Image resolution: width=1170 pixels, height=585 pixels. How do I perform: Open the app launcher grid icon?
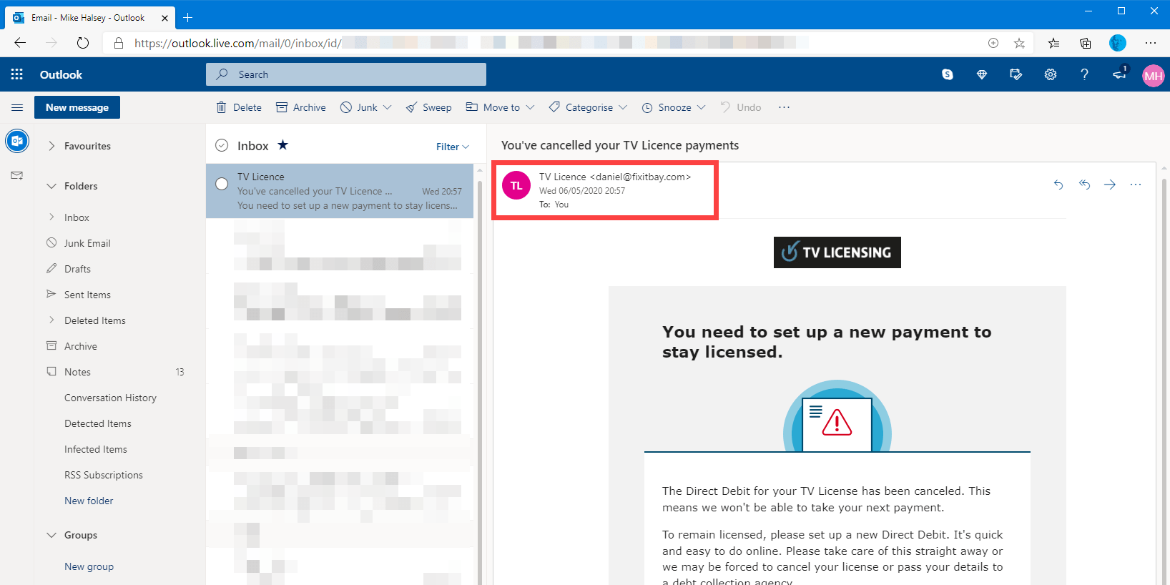17,74
